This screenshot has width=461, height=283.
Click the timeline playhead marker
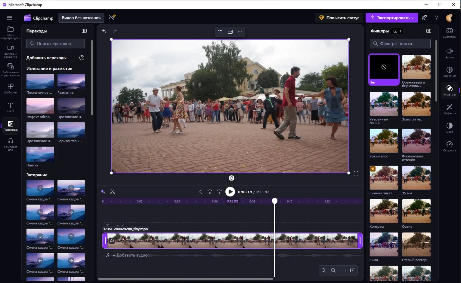(275, 201)
